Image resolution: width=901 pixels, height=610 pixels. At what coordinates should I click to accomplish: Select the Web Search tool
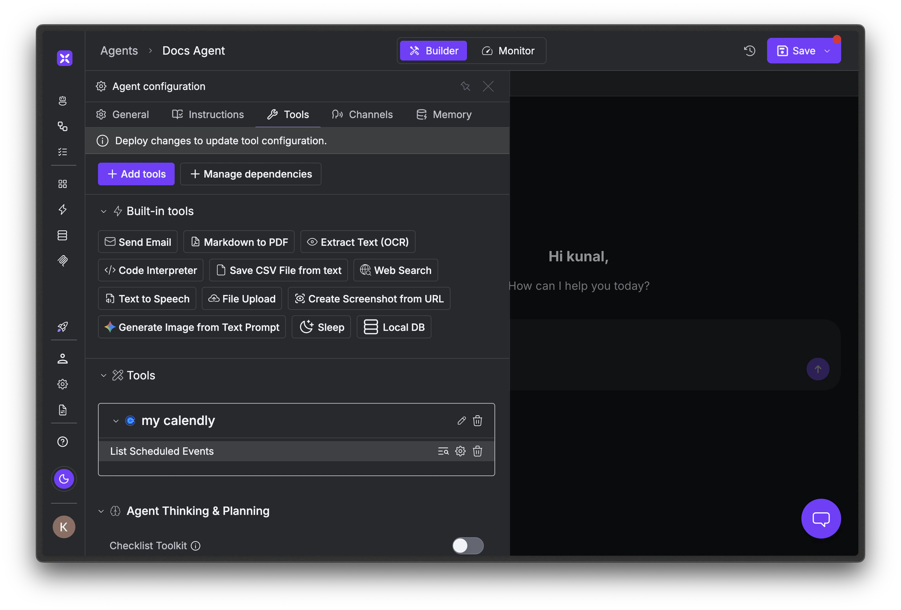coord(396,270)
